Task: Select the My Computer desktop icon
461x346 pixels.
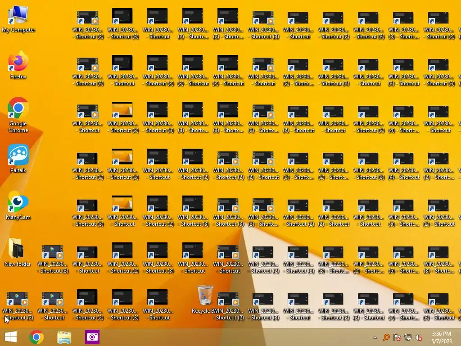Action: (x=18, y=19)
